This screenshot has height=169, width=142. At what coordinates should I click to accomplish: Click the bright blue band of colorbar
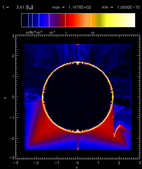click(44, 20)
